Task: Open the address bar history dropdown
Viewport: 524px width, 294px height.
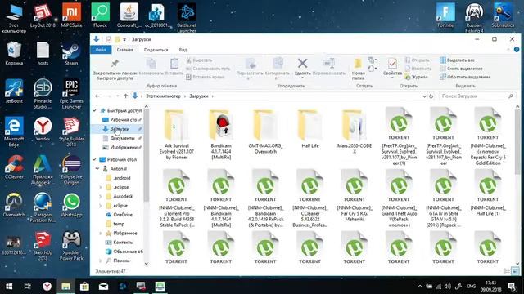Action: 424,96
